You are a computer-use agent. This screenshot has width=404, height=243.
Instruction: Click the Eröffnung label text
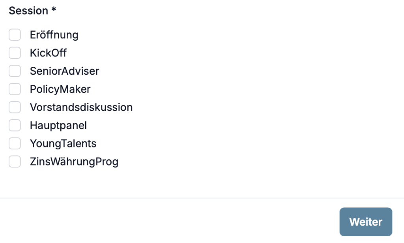pos(54,35)
